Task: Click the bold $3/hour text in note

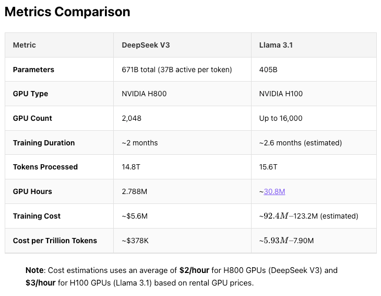Action: pyautogui.click(x=41, y=283)
